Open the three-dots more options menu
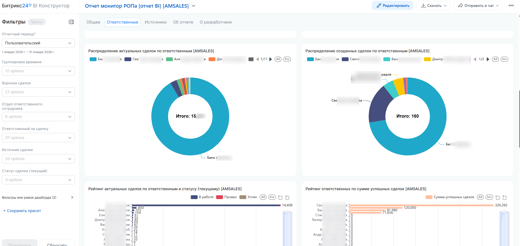520x246 pixels. coord(511,5)
